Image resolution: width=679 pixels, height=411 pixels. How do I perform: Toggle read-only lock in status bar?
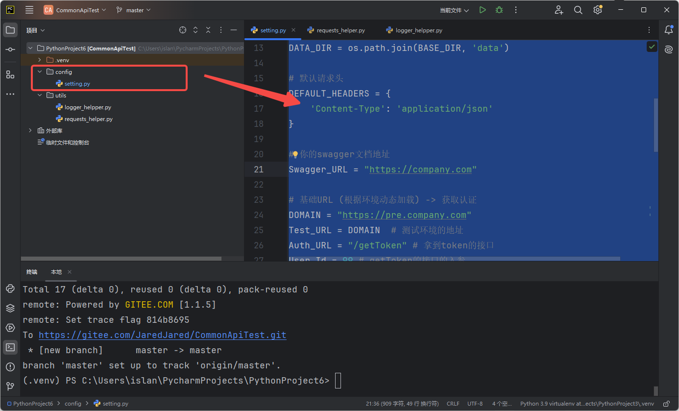pos(666,404)
